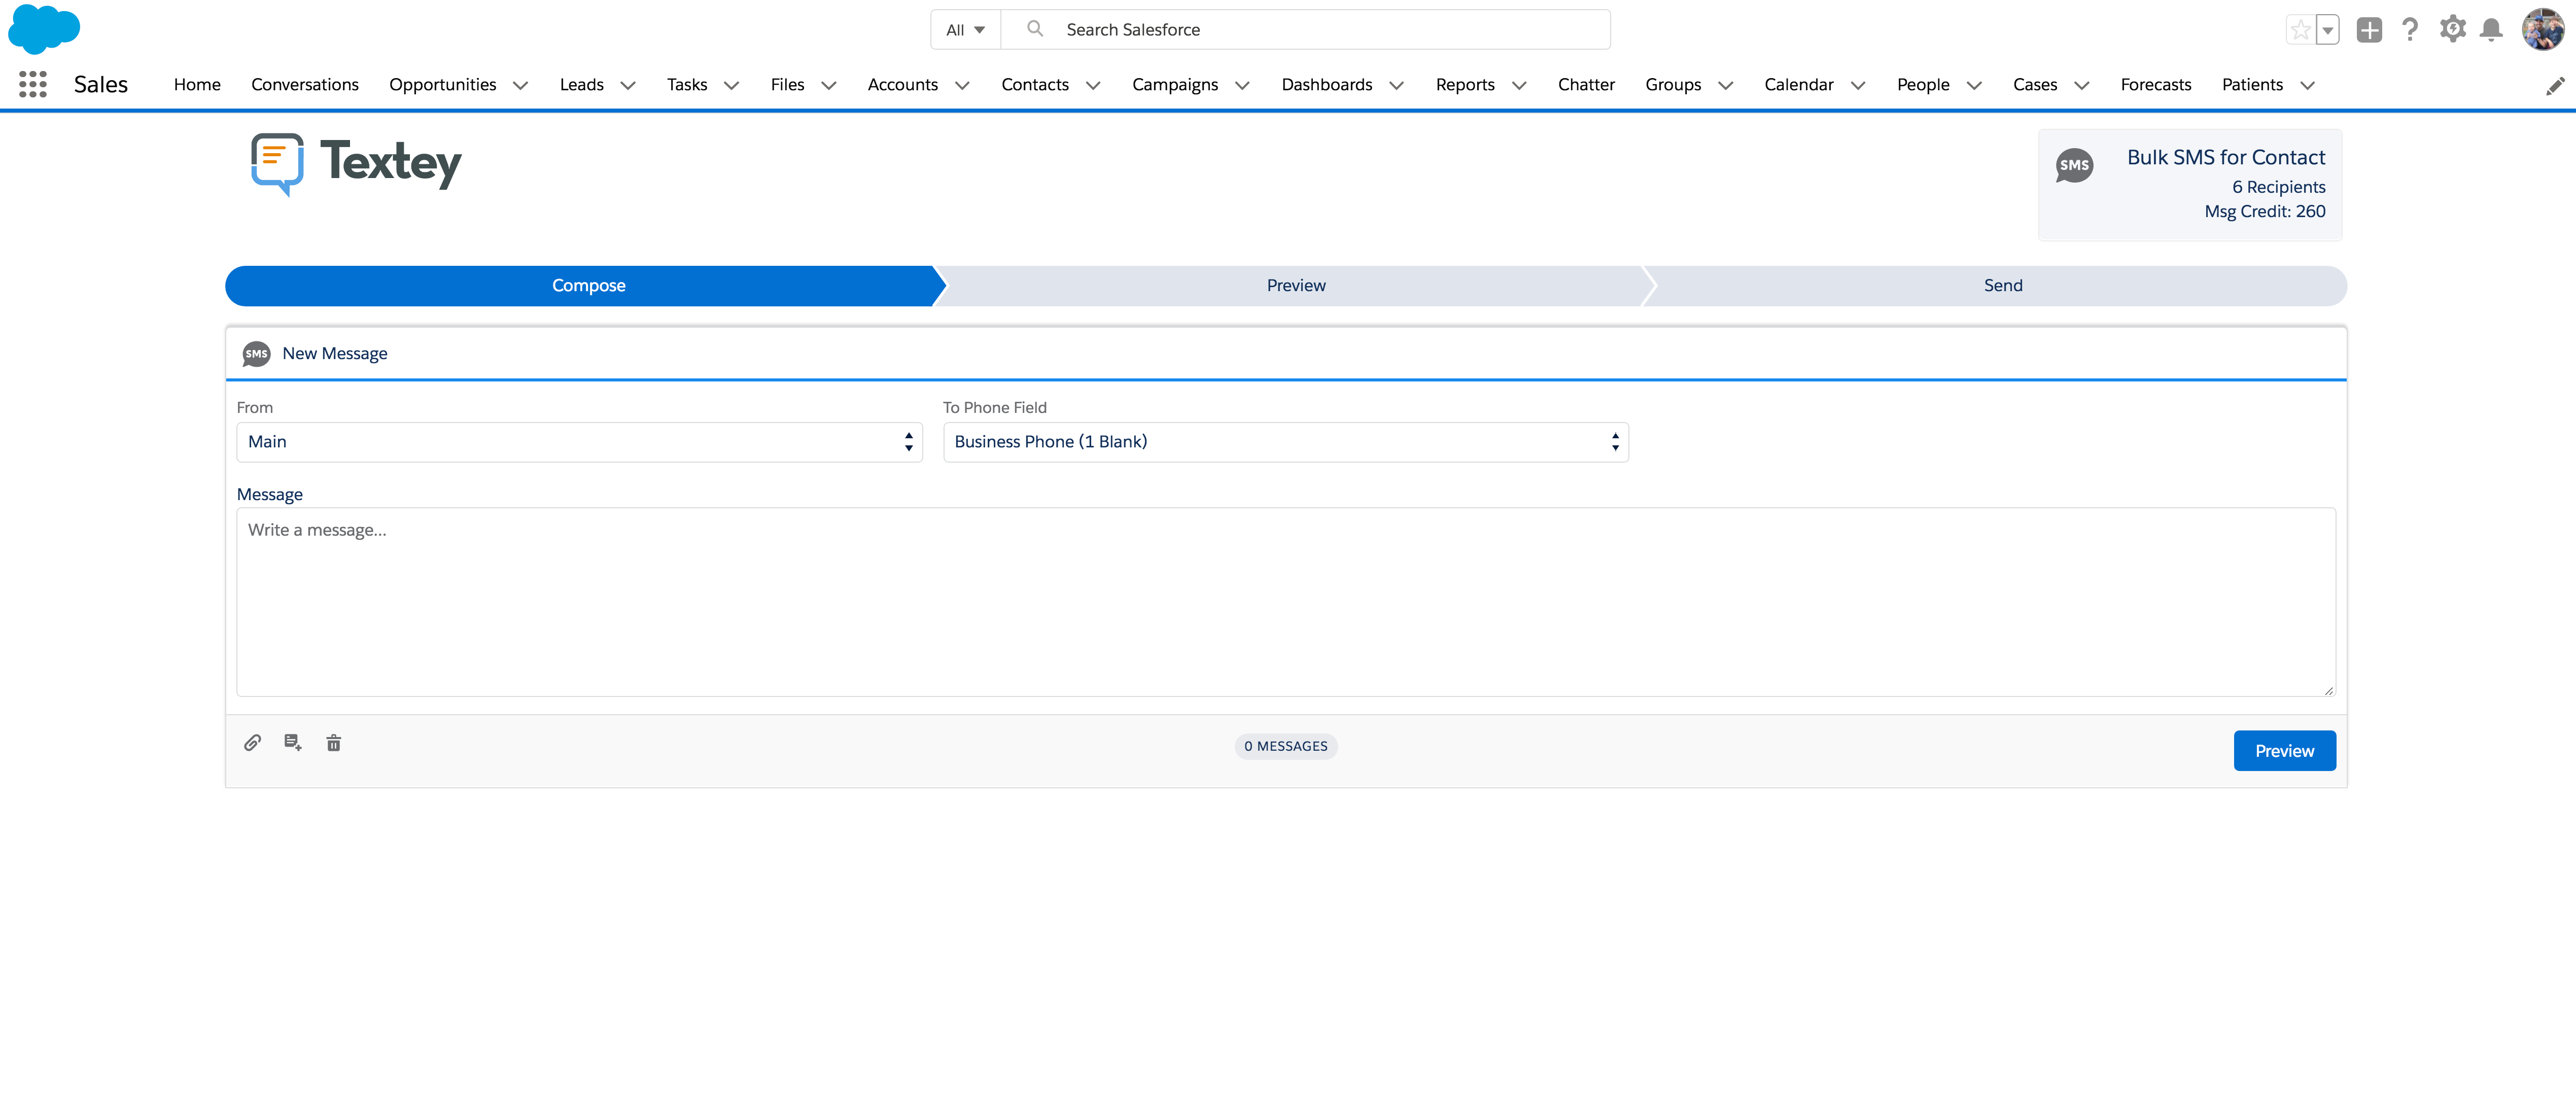Image resolution: width=2576 pixels, height=1119 pixels.
Task: Open the favorites list dropdown arrow
Action: [x=2328, y=30]
